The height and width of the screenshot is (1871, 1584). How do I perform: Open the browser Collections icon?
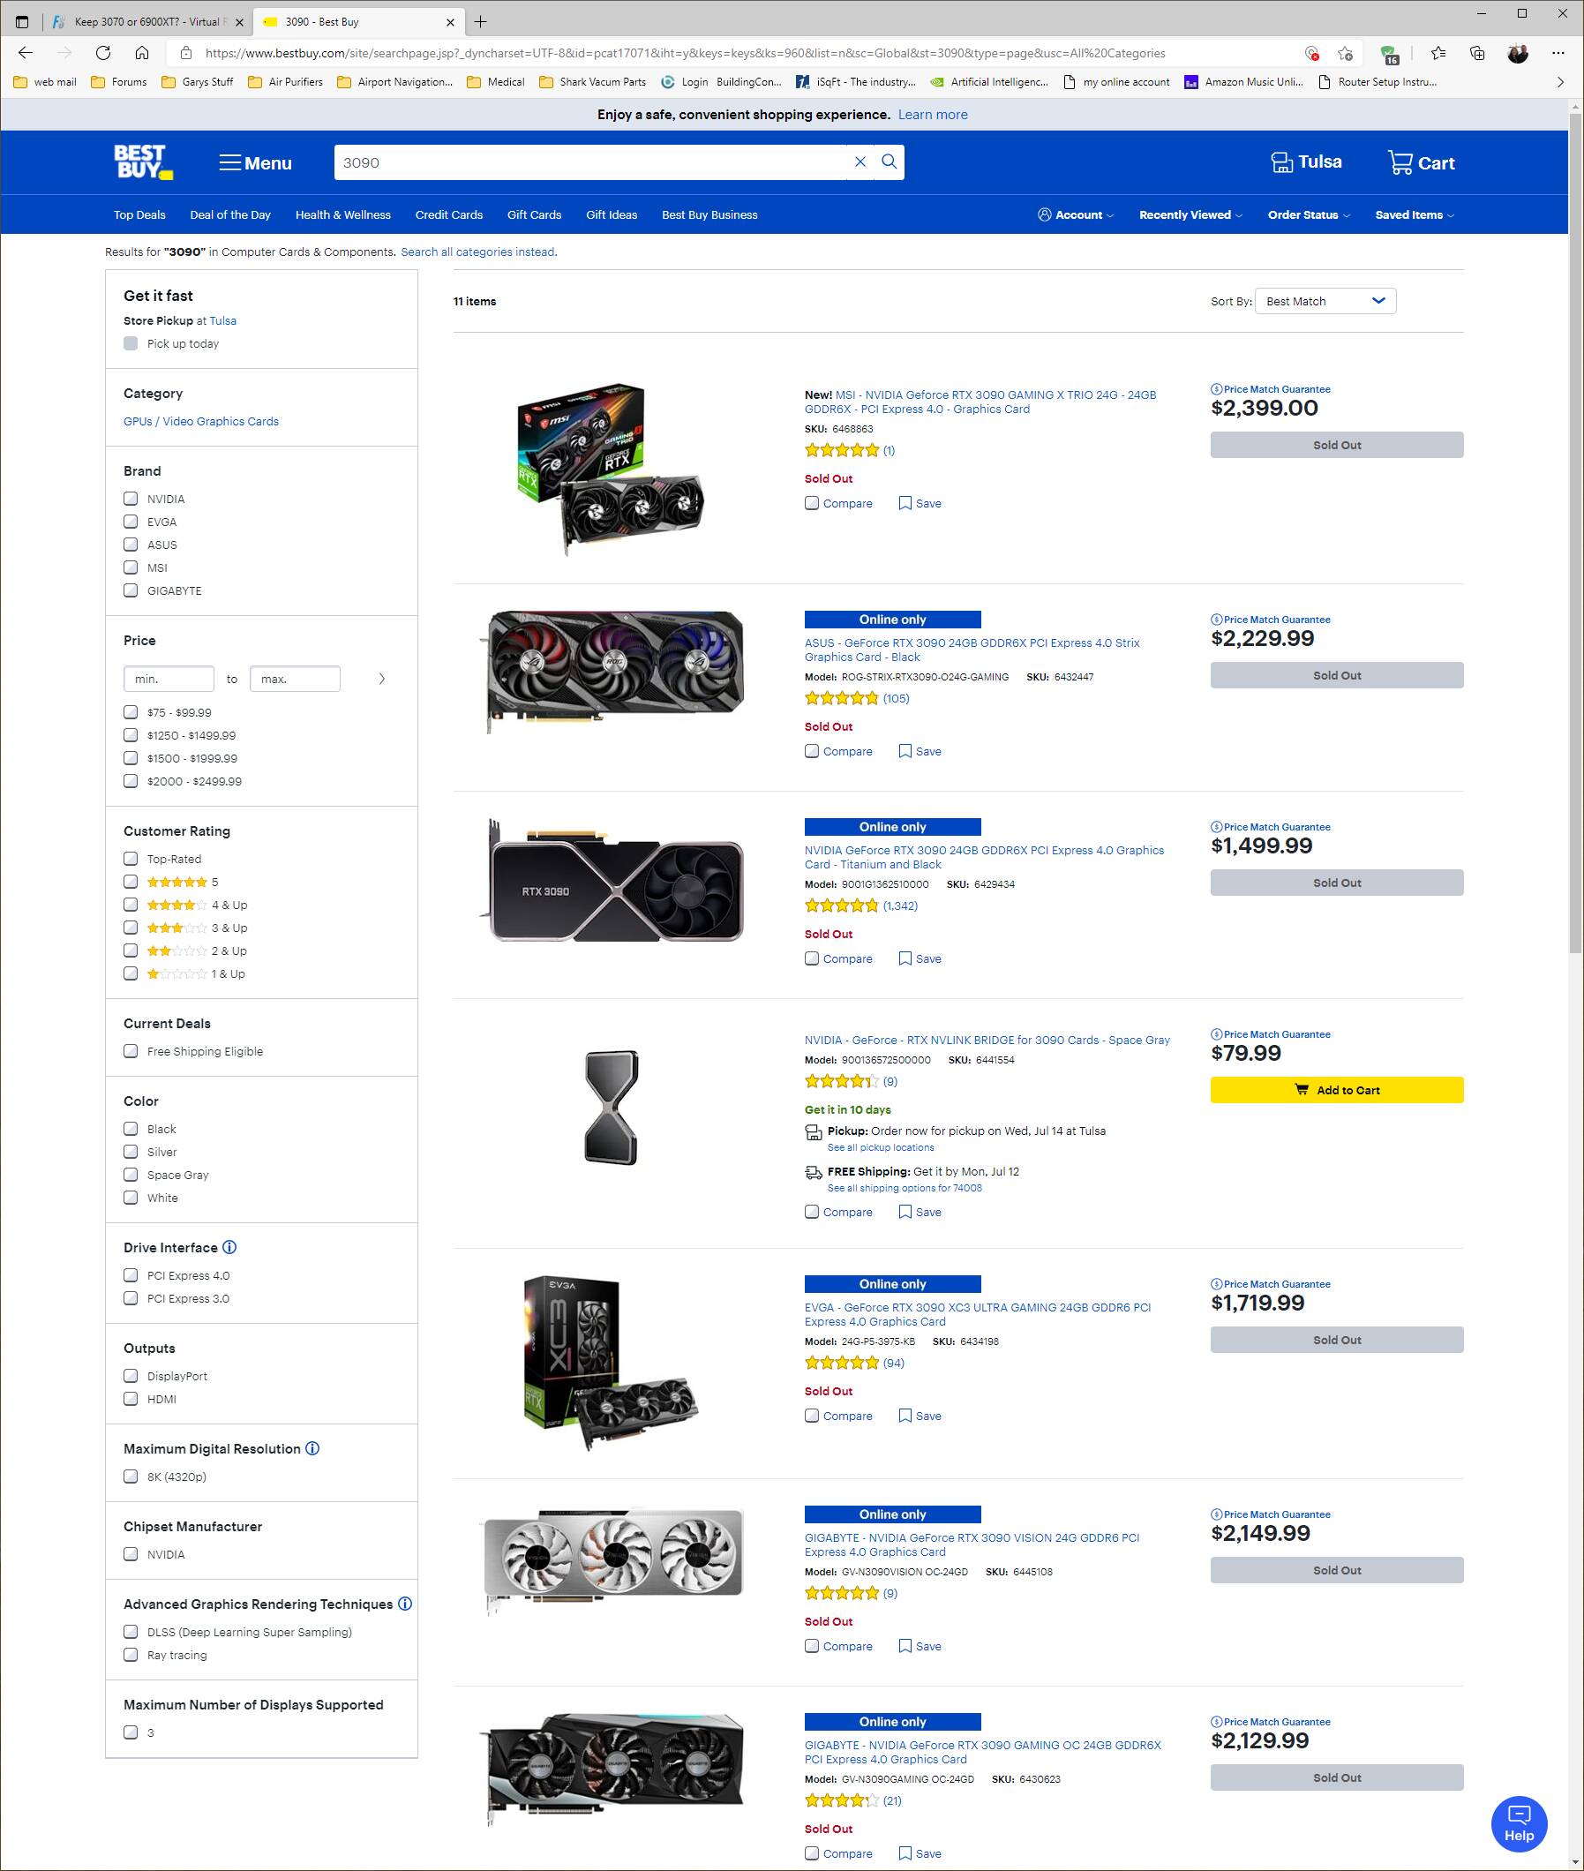coord(1477,53)
